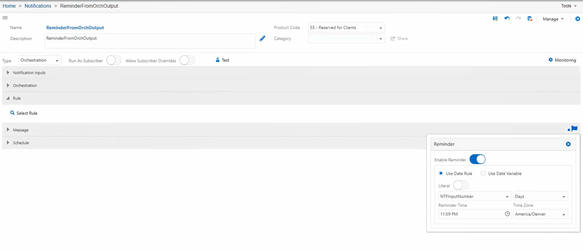This screenshot has width=583, height=250.
Task: Toggle Run As Subscriber switch
Action: tap(114, 60)
